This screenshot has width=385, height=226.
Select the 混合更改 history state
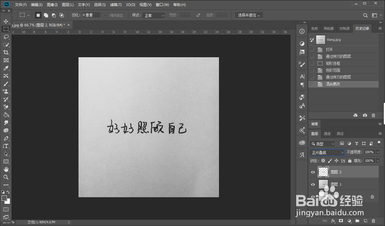tap(343, 84)
